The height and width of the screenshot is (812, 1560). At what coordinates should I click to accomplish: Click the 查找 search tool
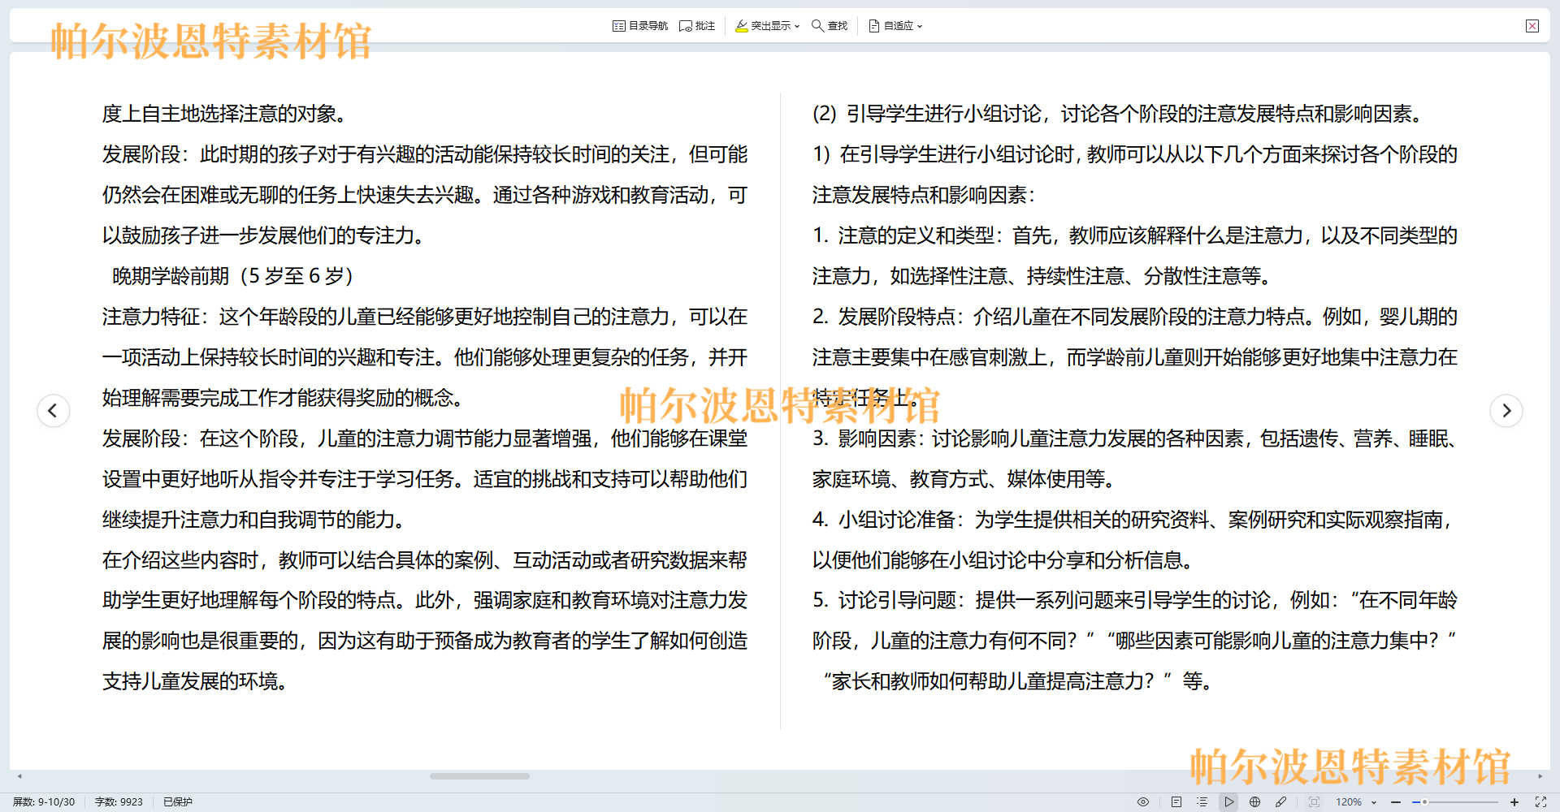pos(830,26)
